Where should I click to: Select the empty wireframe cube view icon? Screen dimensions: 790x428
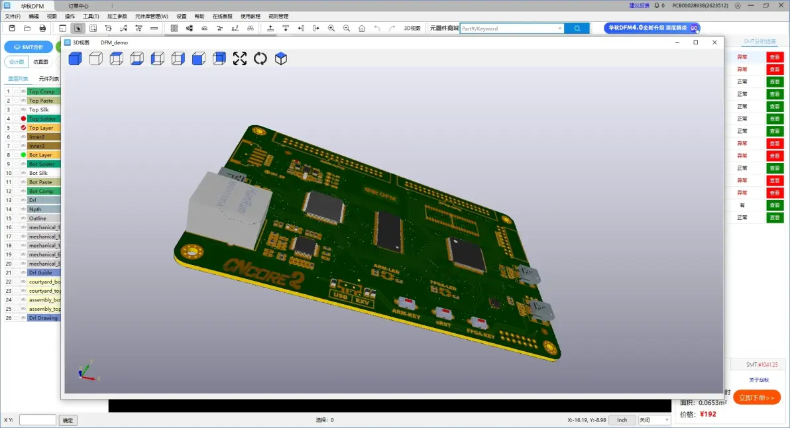coord(95,58)
